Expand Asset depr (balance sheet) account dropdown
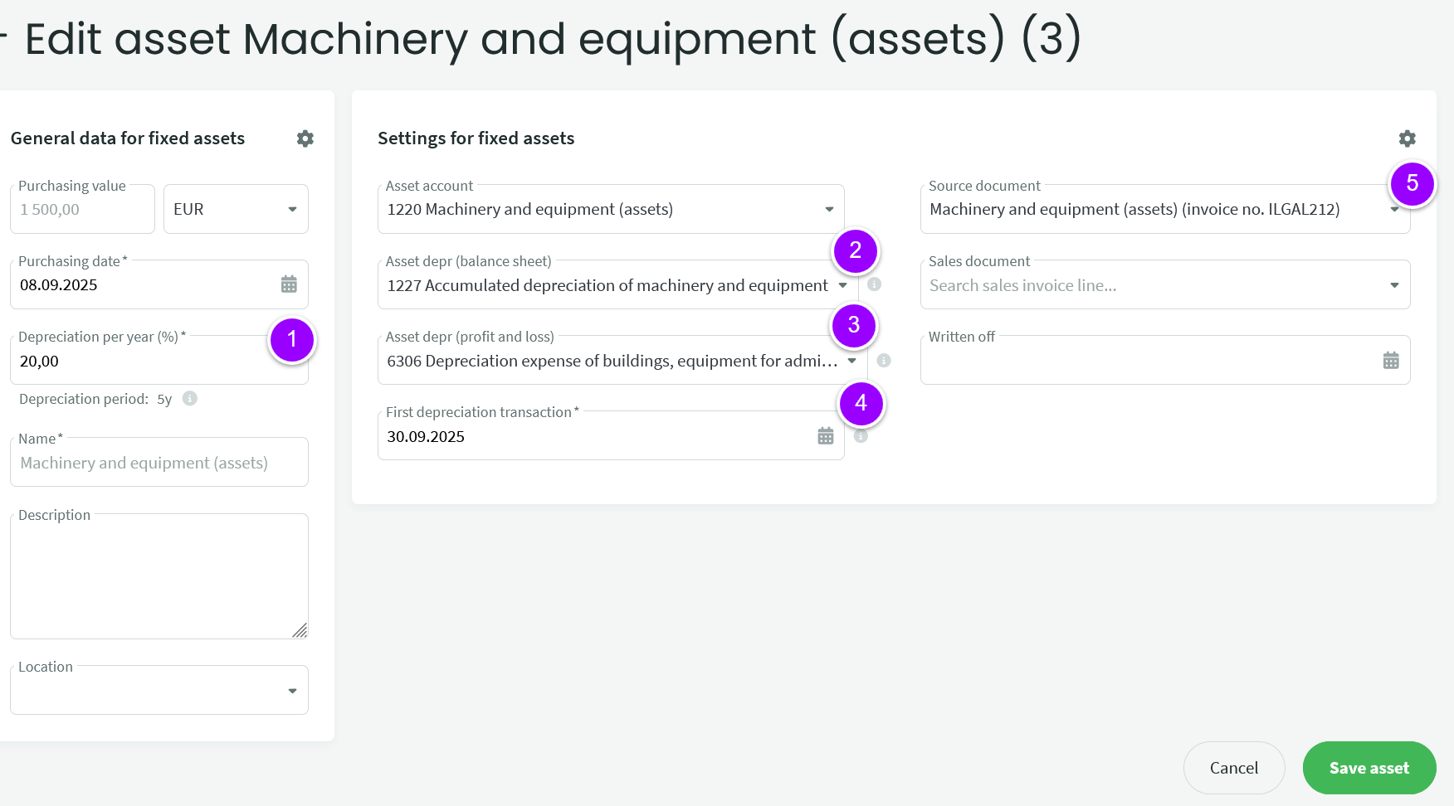The image size is (1454, 806). (x=842, y=285)
